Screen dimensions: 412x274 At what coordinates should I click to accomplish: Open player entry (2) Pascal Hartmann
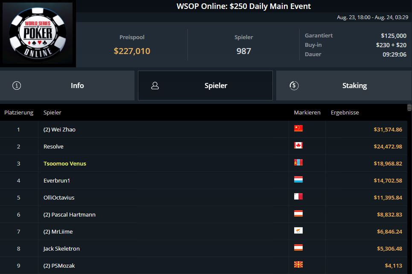[69, 215]
